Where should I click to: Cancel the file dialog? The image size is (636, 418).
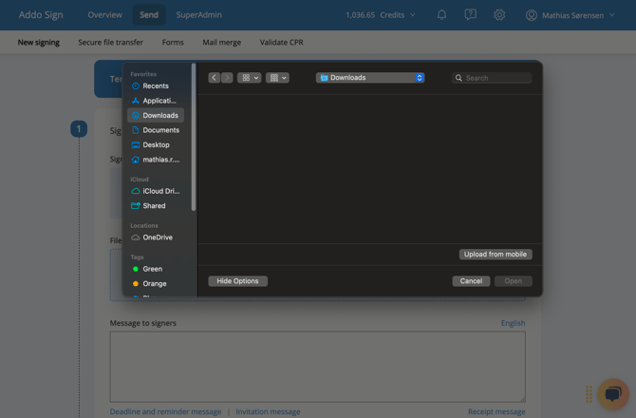click(471, 281)
